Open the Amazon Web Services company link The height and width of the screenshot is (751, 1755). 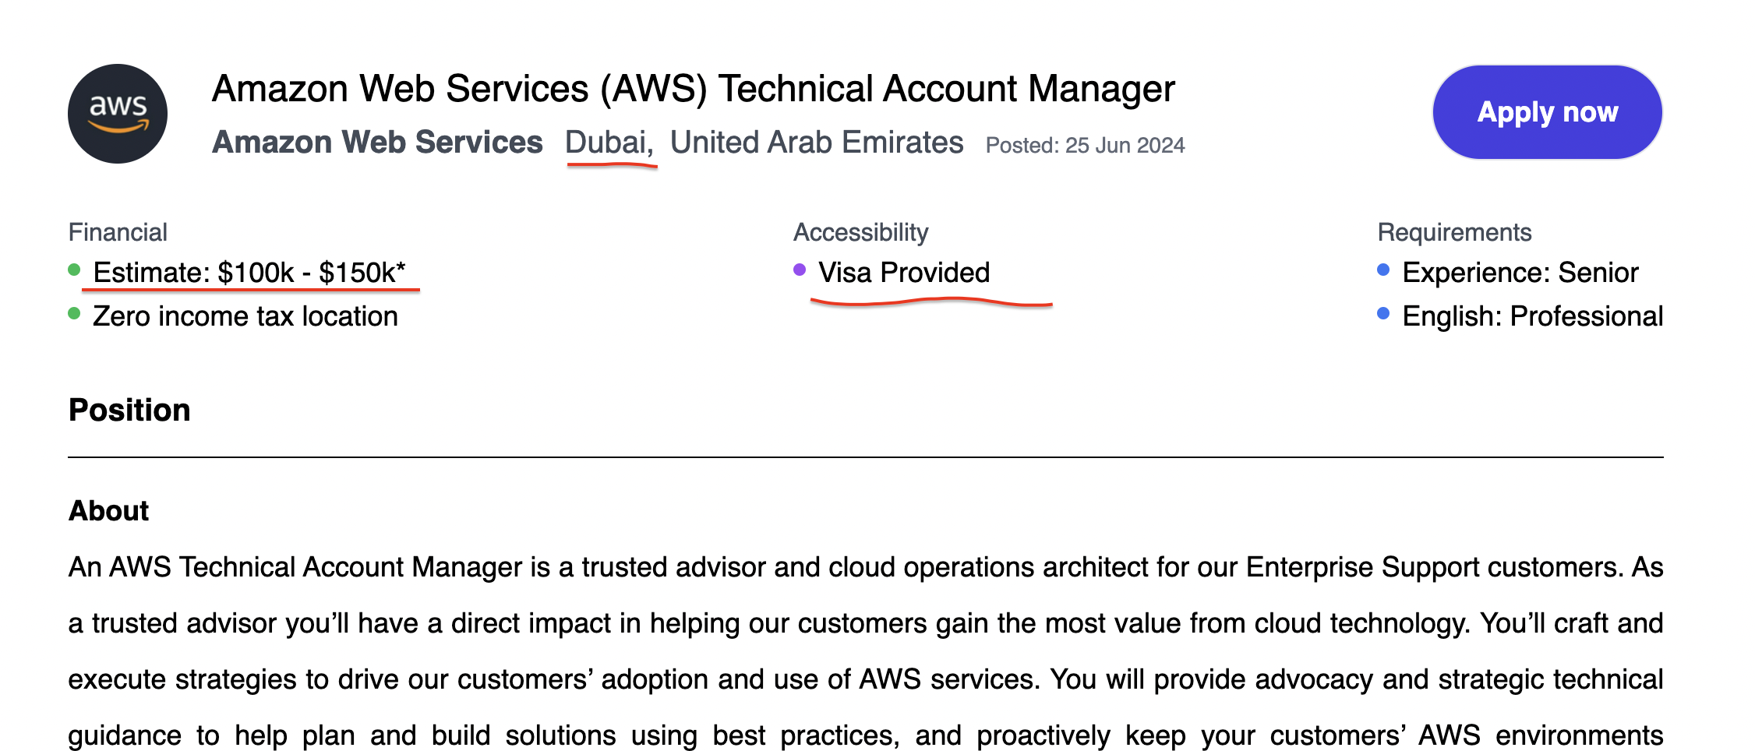(x=377, y=143)
